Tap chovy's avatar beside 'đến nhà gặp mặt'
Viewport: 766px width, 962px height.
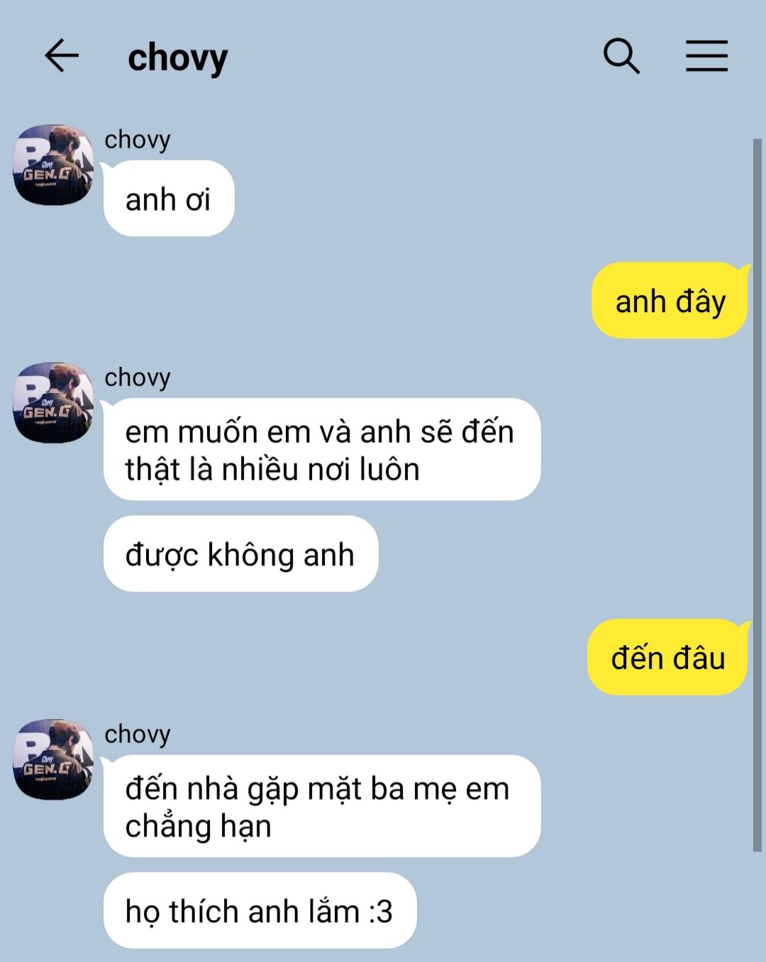tap(53, 759)
